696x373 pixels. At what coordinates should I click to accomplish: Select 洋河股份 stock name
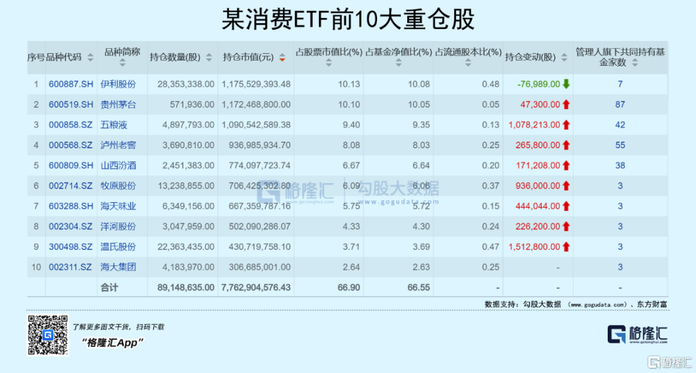[x=118, y=227]
